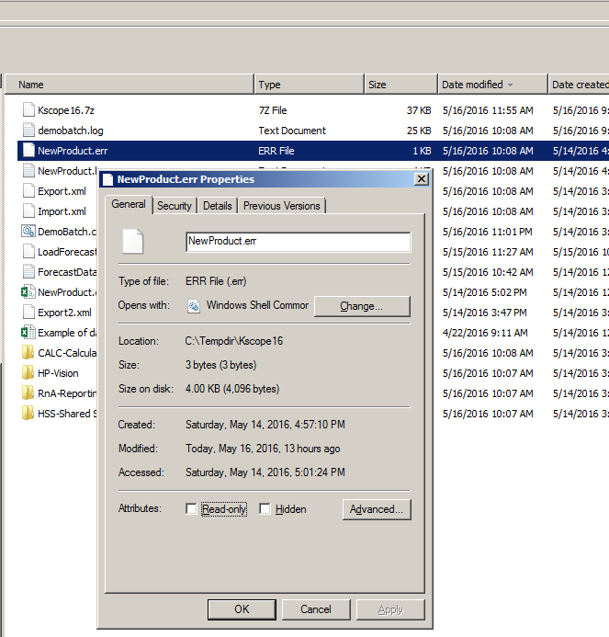Enable the Hidden attribute checkbox
This screenshot has width=609, height=637.
click(265, 508)
